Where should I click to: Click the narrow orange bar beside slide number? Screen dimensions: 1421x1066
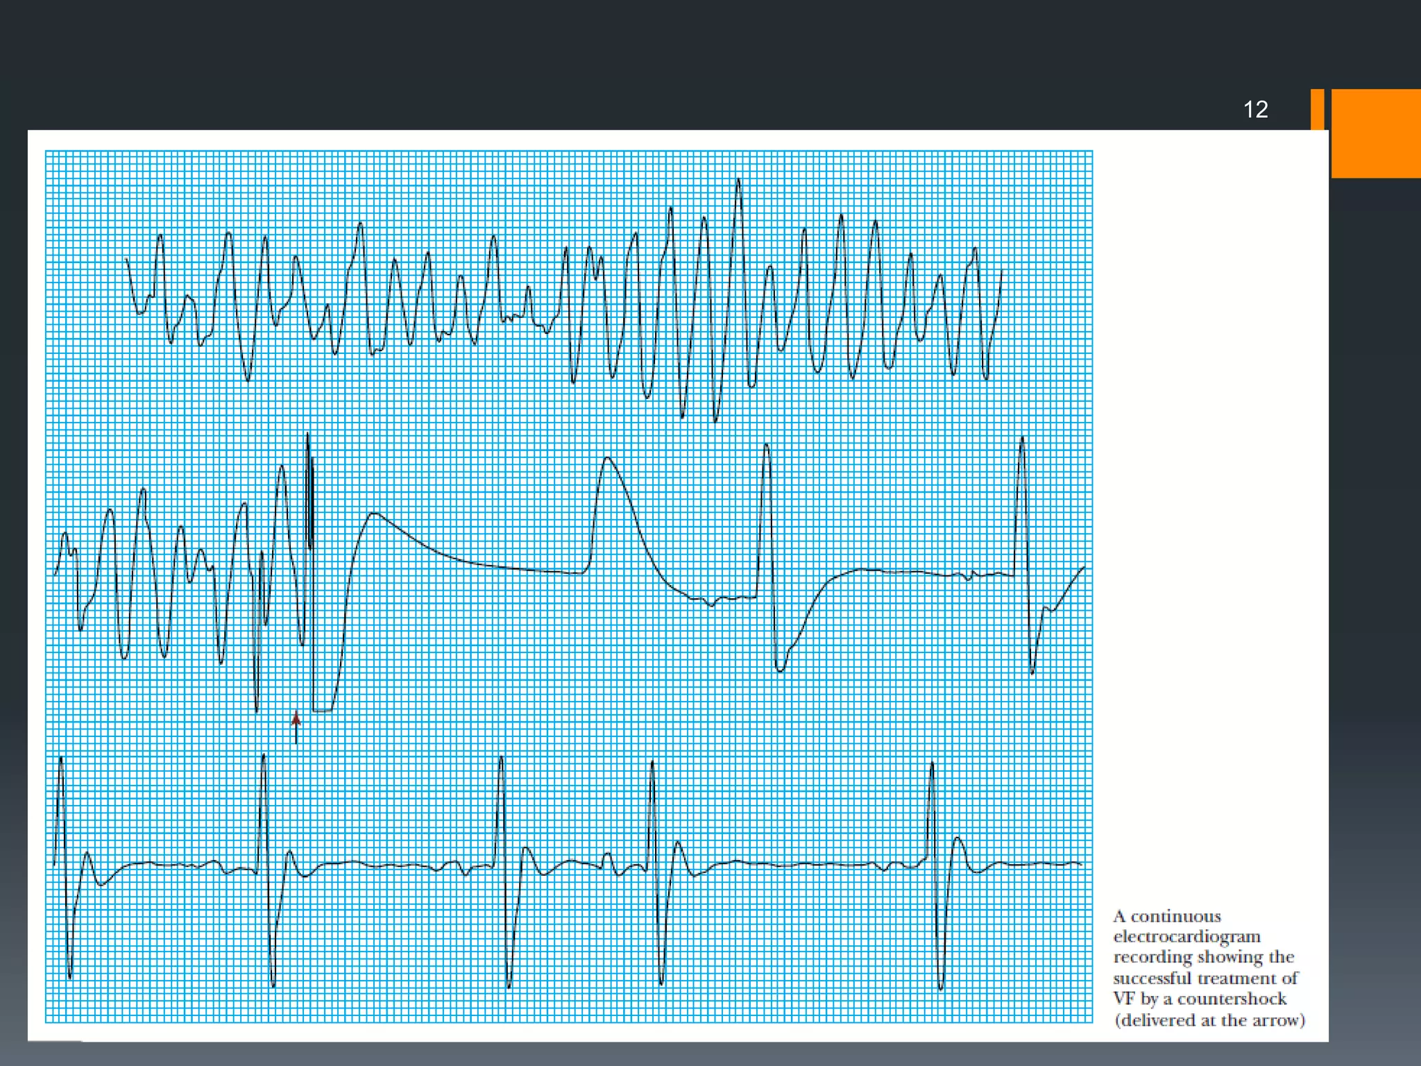point(1316,109)
